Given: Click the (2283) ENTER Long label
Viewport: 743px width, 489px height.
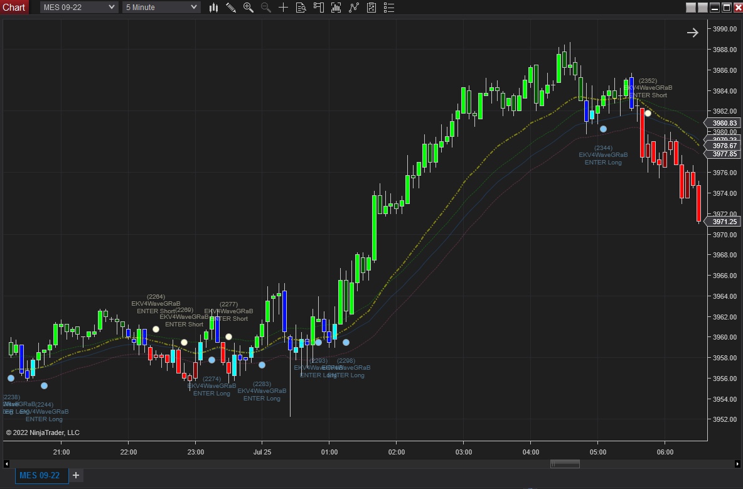Looking at the screenshot, I should (x=262, y=391).
